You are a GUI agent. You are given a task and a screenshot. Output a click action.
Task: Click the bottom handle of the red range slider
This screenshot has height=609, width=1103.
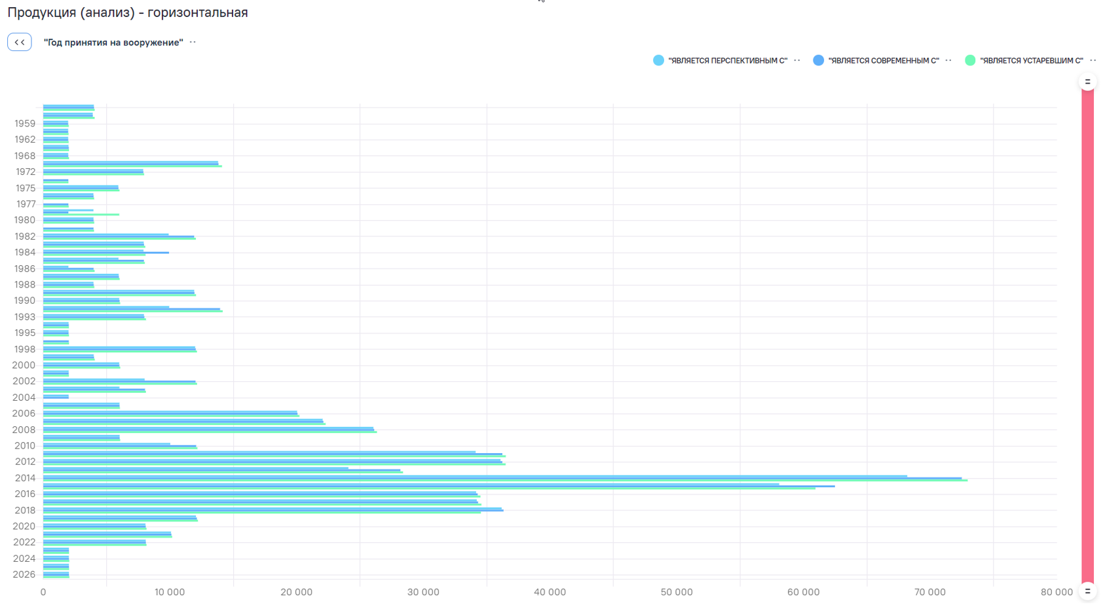pos(1087,591)
